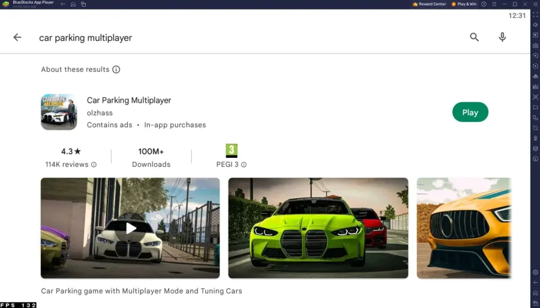Open the Car Parking Multiplayer title
Viewport: 540px width, 308px height.
pyautogui.click(x=129, y=100)
